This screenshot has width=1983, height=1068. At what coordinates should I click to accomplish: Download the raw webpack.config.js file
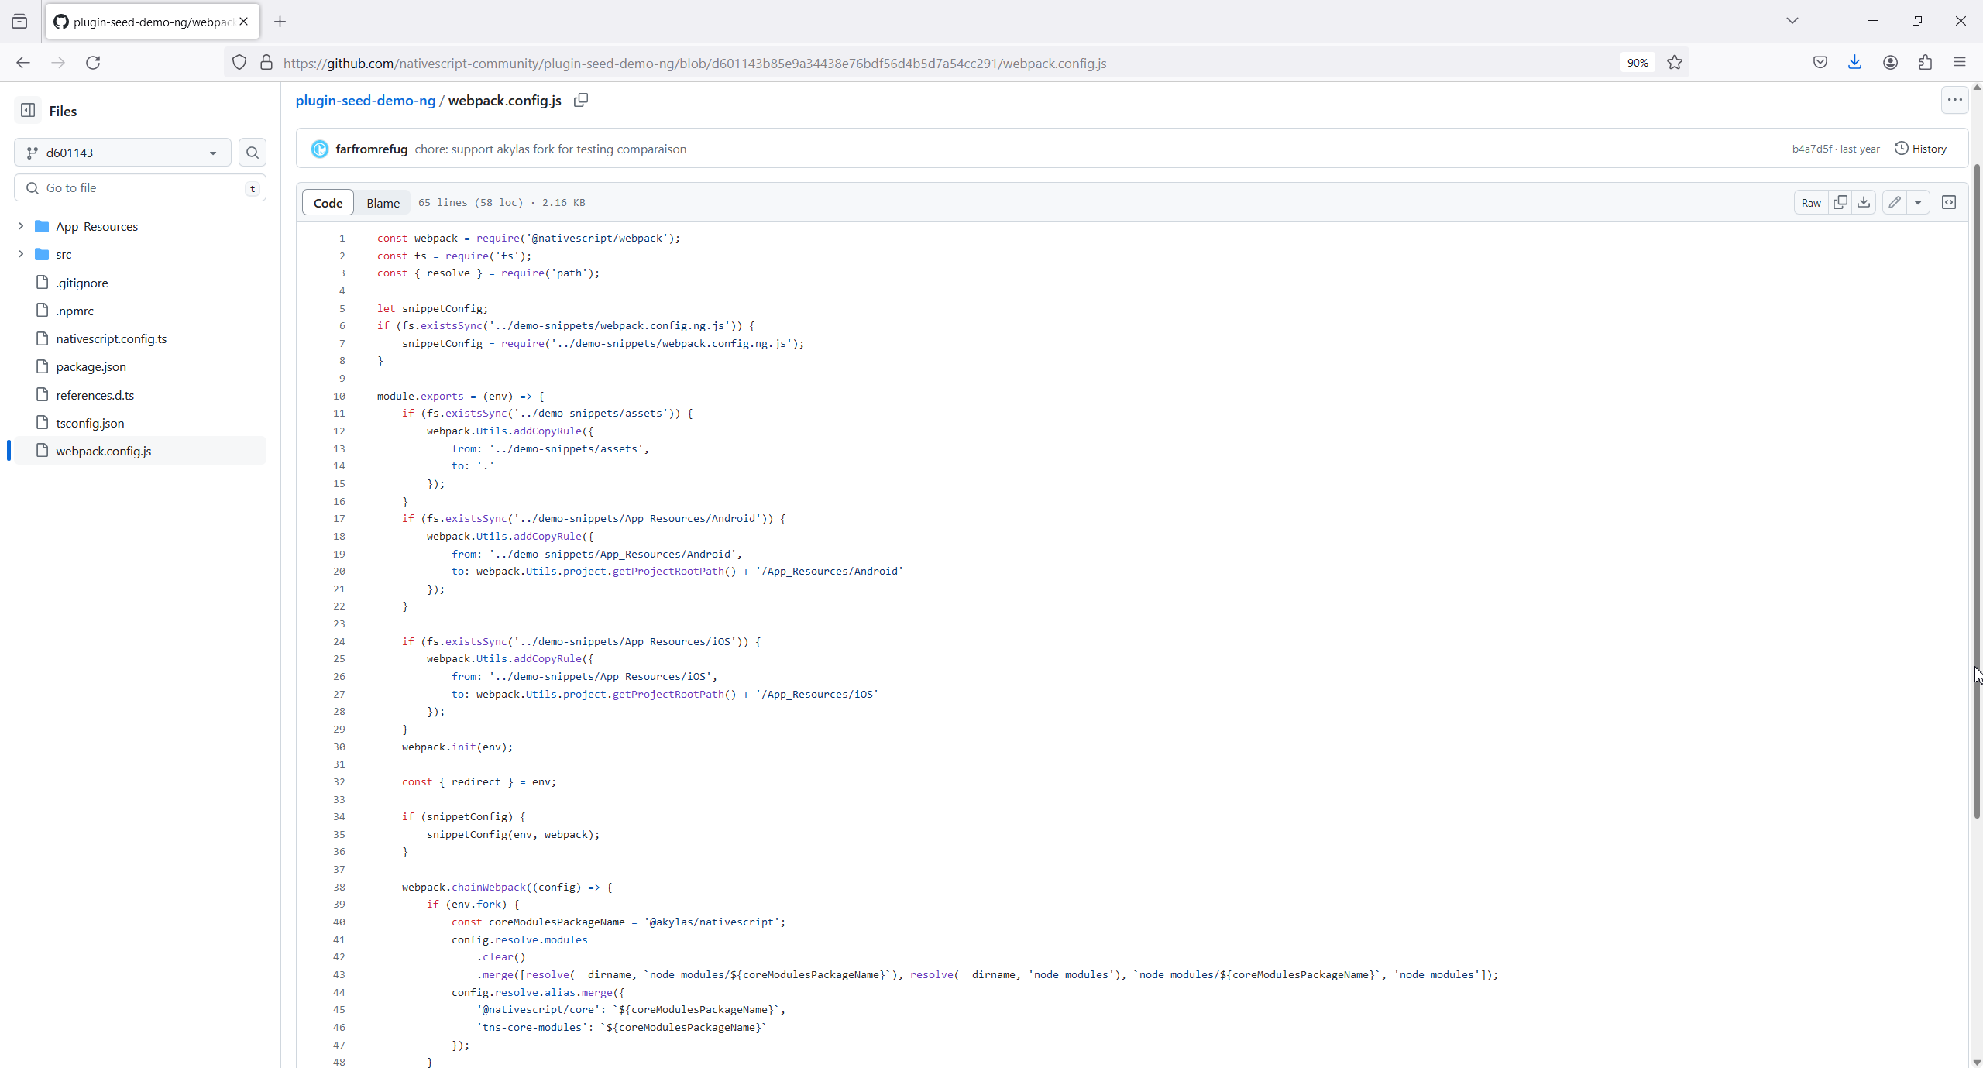coord(1863,202)
